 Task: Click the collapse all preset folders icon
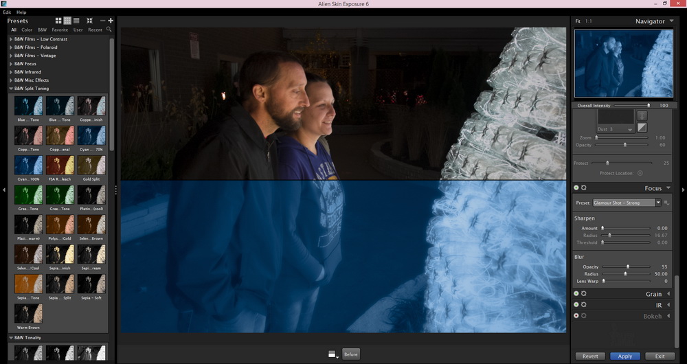[x=90, y=21]
